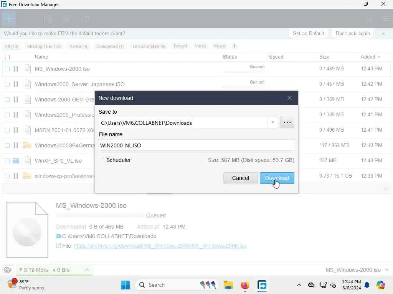Open File Explorer from taskbar

(228, 285)
